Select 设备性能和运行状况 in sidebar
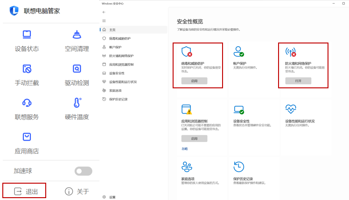Image resolution: width=349 pixels, height=200 pixels. [133, 82]
